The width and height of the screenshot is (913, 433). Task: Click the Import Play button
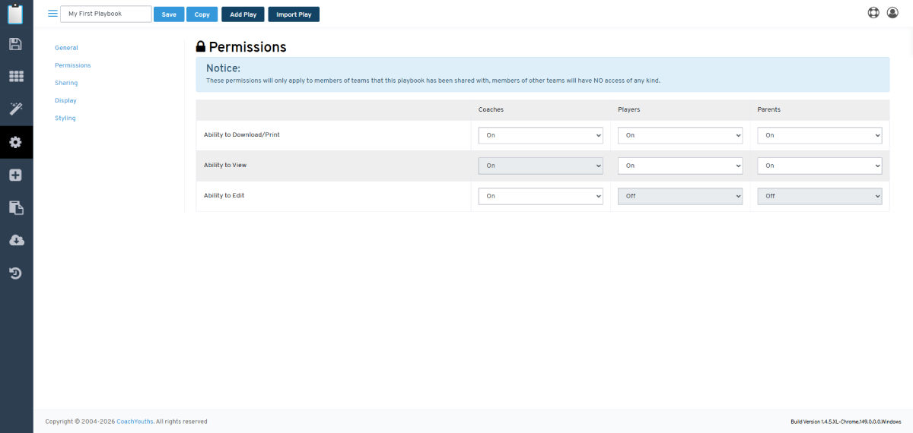[x=294, y=14]
